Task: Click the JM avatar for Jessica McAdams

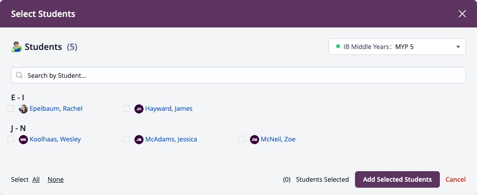Action: coord(139,140)
